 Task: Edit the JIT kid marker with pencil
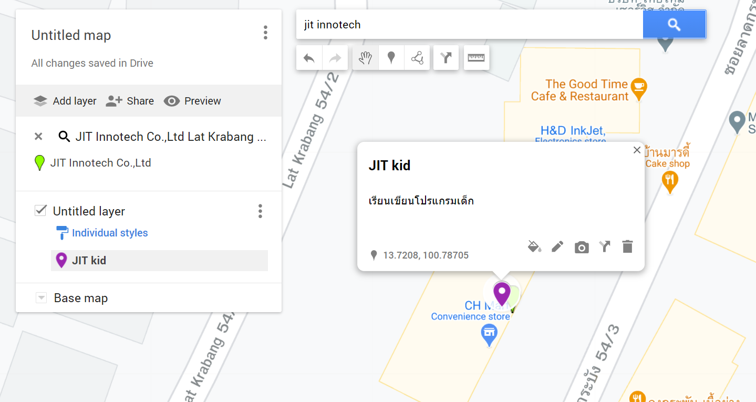pos(557,246)
